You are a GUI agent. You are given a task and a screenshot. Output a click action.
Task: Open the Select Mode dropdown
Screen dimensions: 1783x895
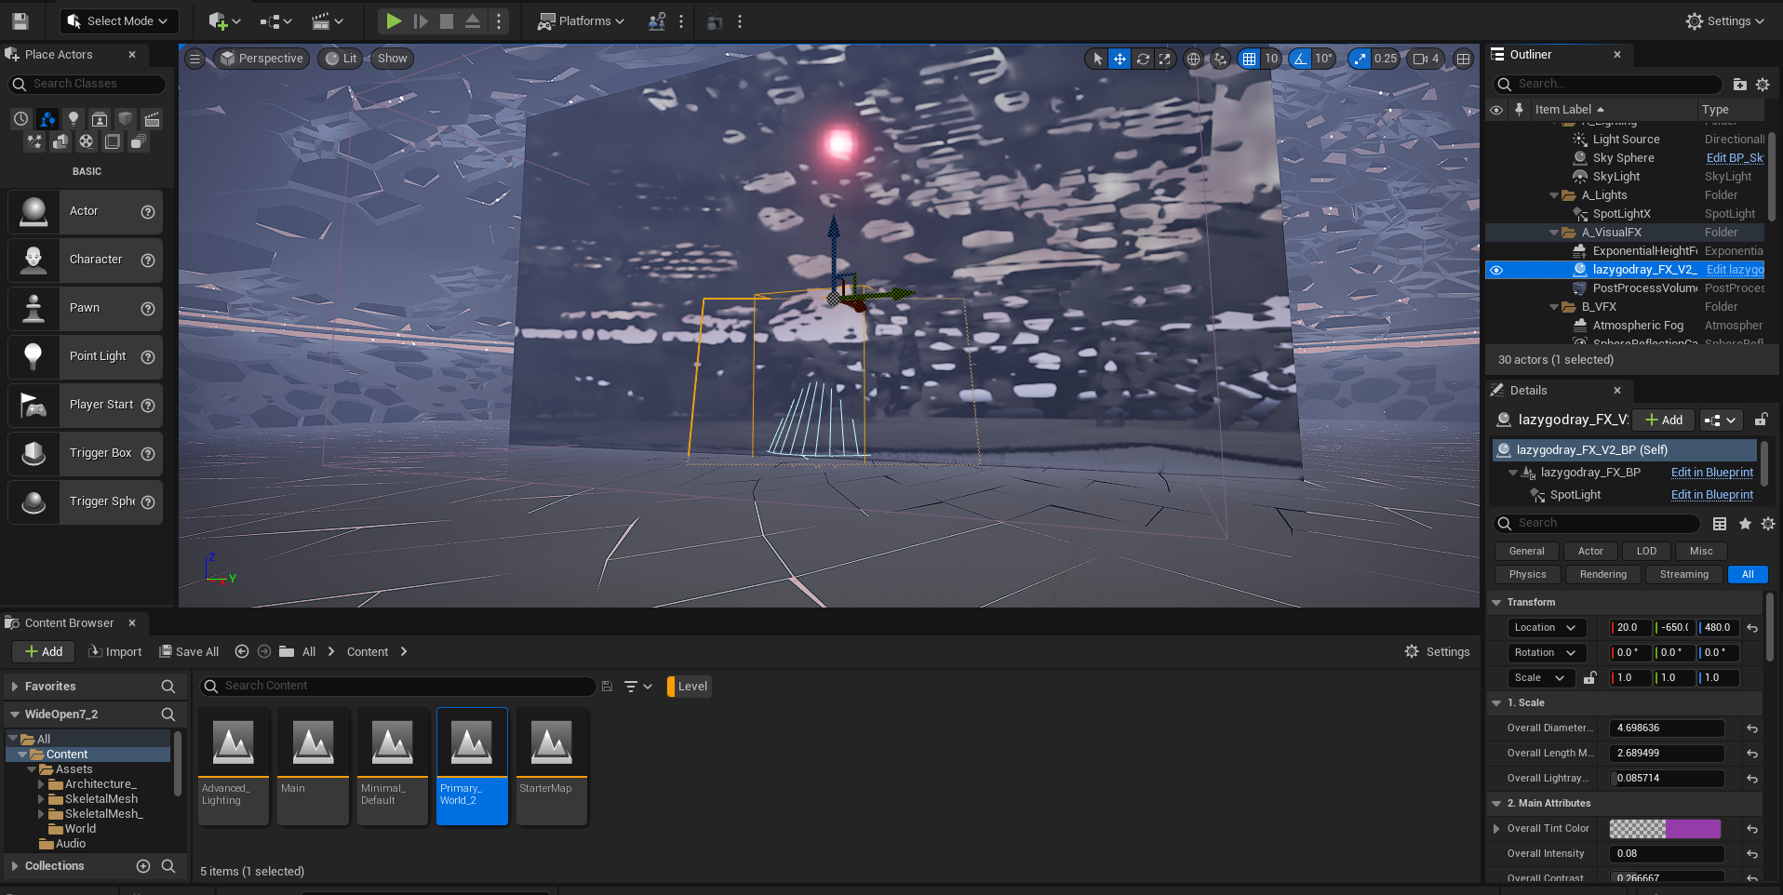click(118, 20)
